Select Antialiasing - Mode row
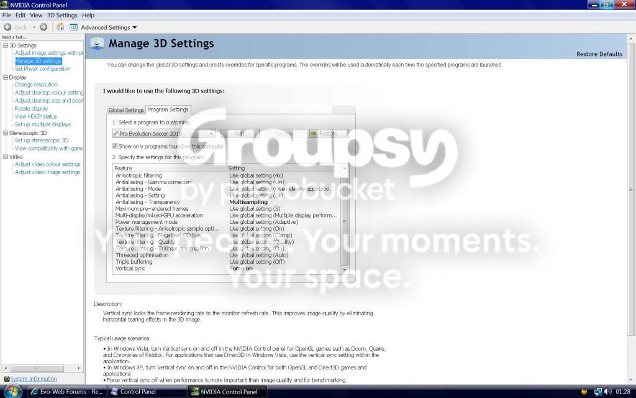 click(226, 189)
